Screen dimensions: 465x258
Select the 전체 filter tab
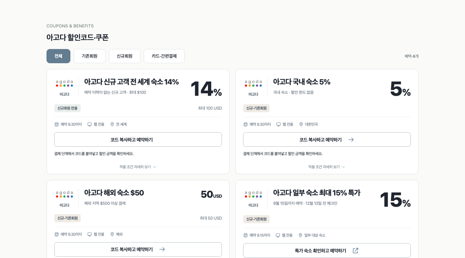point(58,56)
